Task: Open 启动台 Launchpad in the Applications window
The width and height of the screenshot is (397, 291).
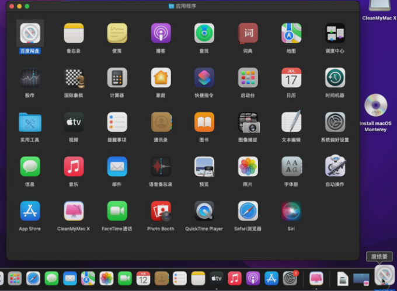Action: point(248,78)
